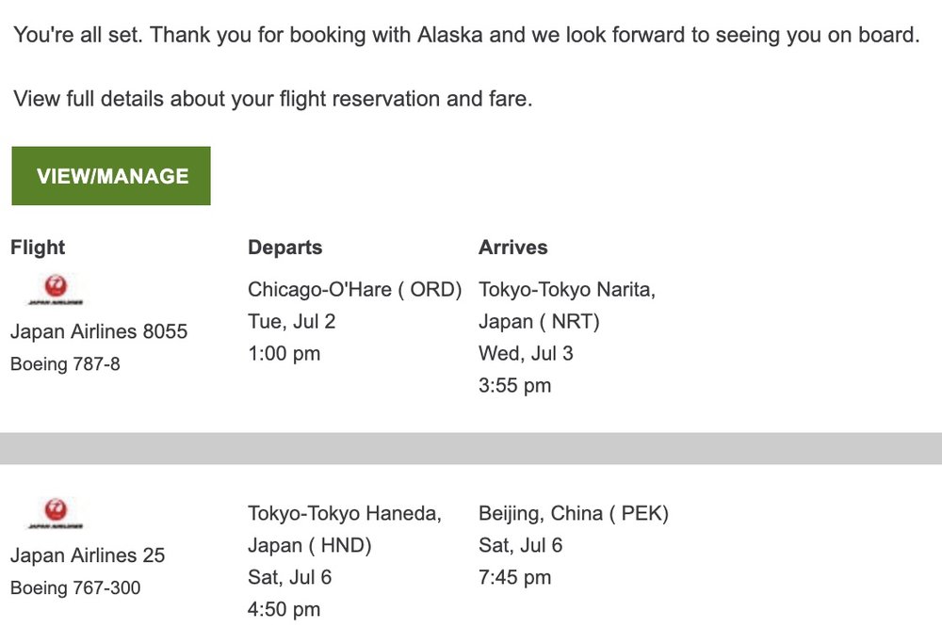Screen dimensions: 942x643
Task: Click the Tue, Jul 2 departure date
Action: (x=291, y=322)
